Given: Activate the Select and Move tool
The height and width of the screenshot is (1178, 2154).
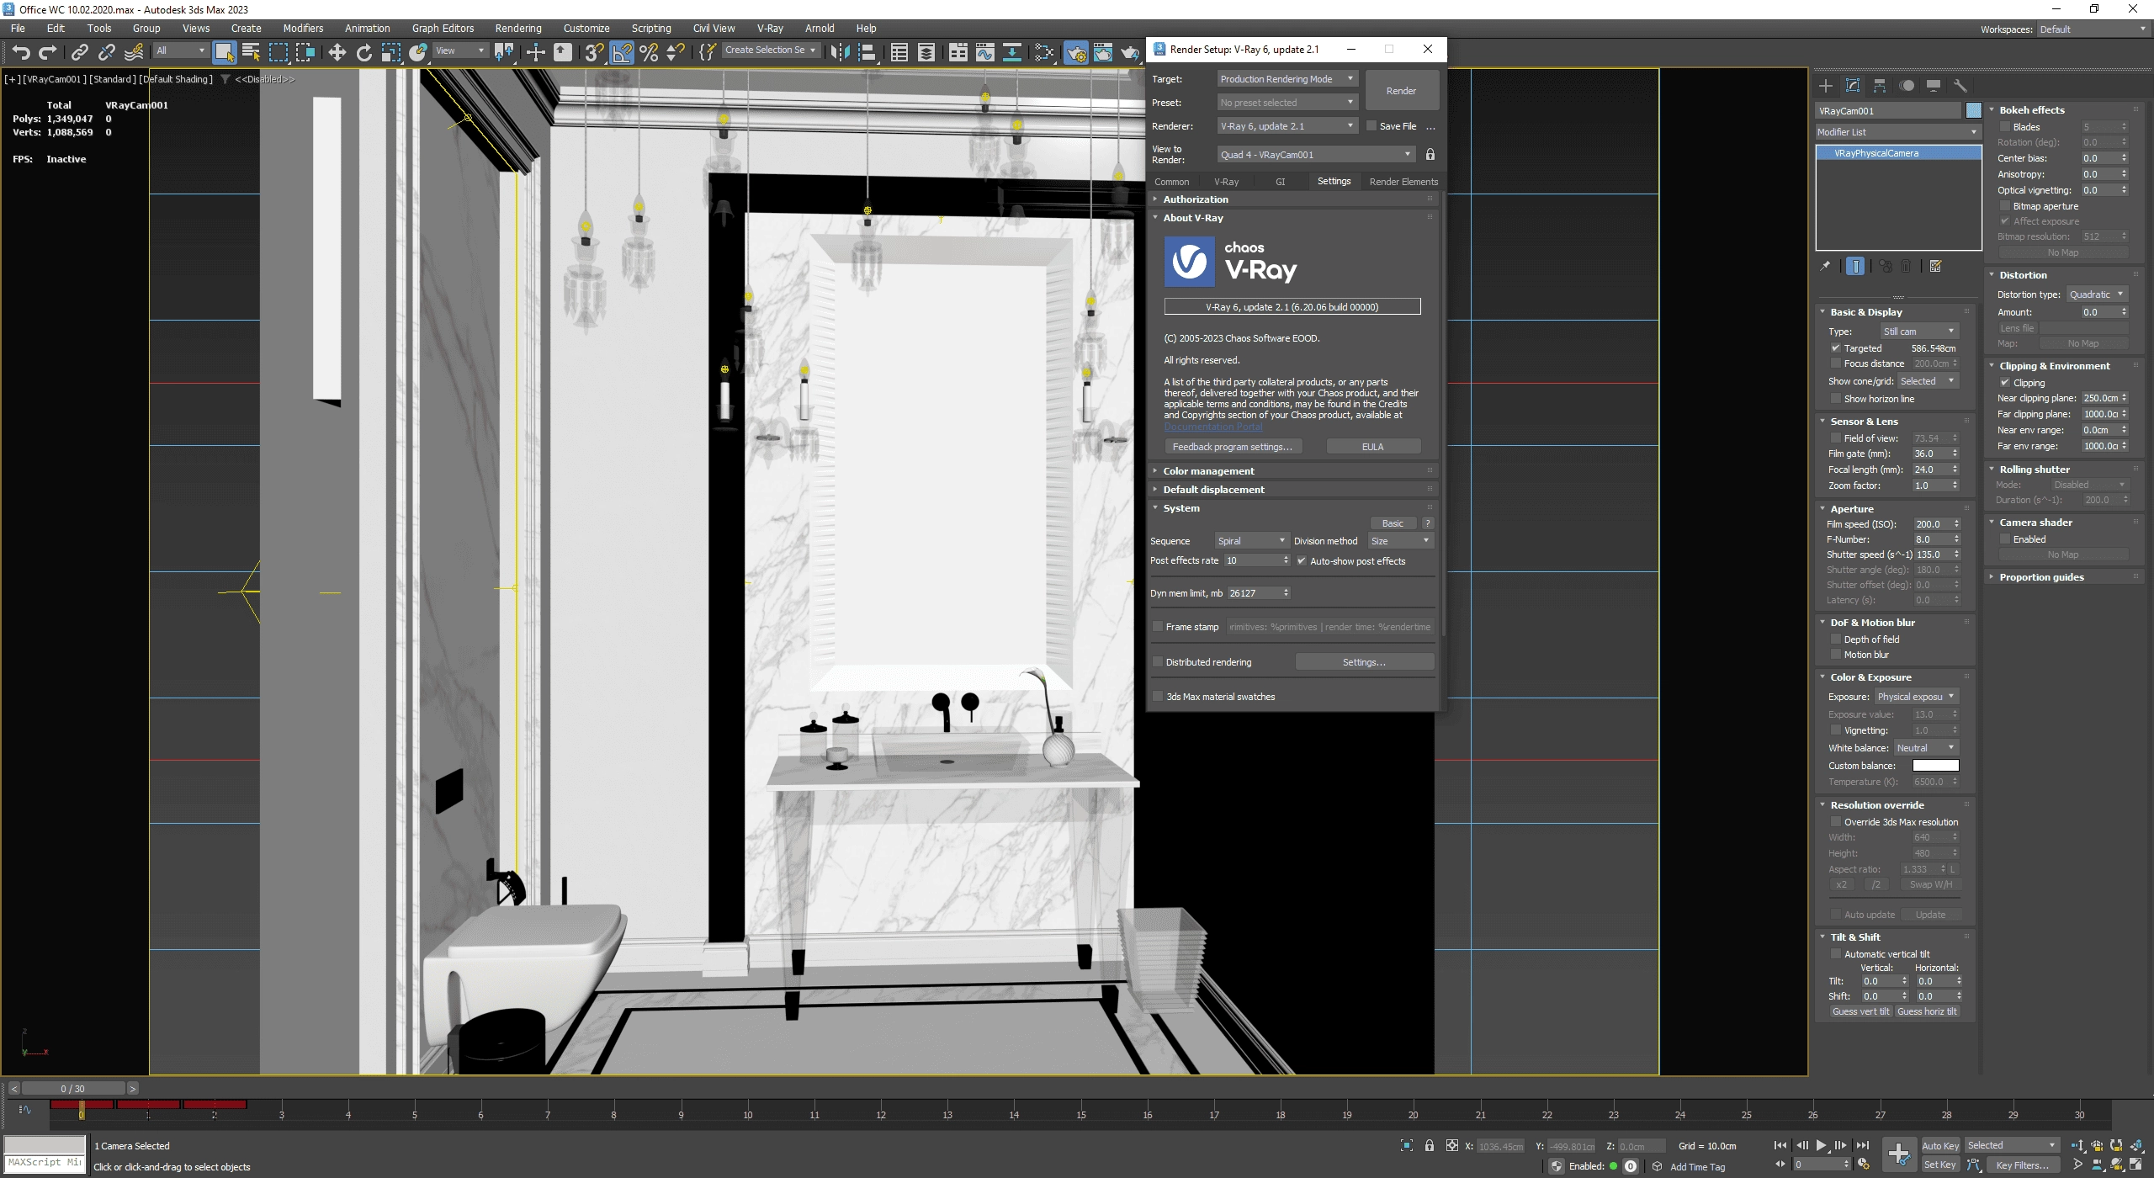Looking at the screenshot, I should coord(337,53).
